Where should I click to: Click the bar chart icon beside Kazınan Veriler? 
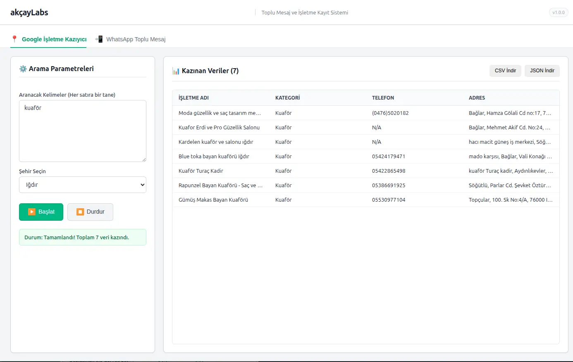point(176,71)
